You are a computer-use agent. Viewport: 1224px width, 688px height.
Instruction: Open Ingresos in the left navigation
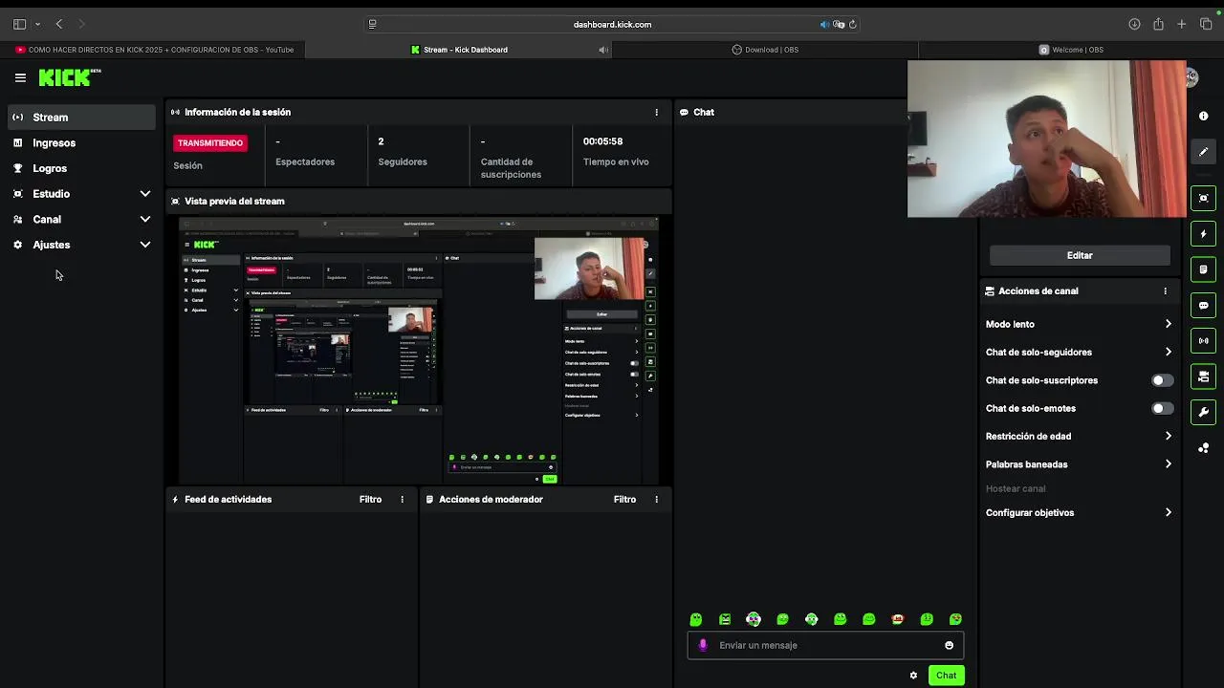(x=81, y=142)
